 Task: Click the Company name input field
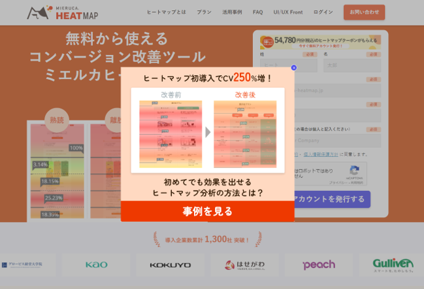click(338, 141)
